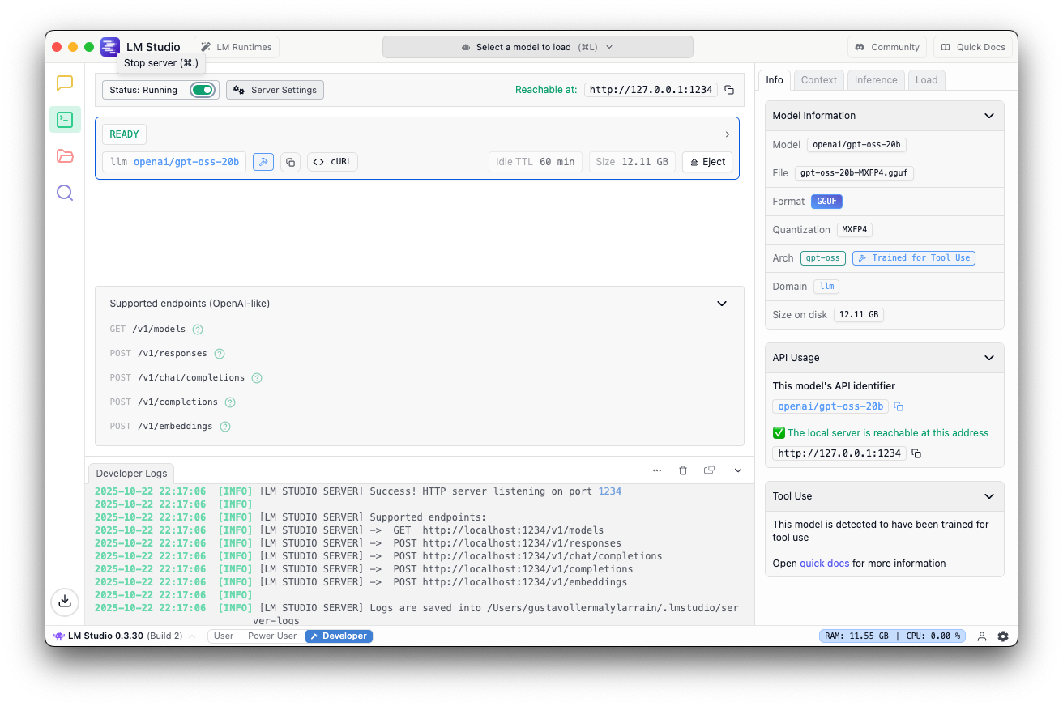Open Community button

tap(887, 47)
